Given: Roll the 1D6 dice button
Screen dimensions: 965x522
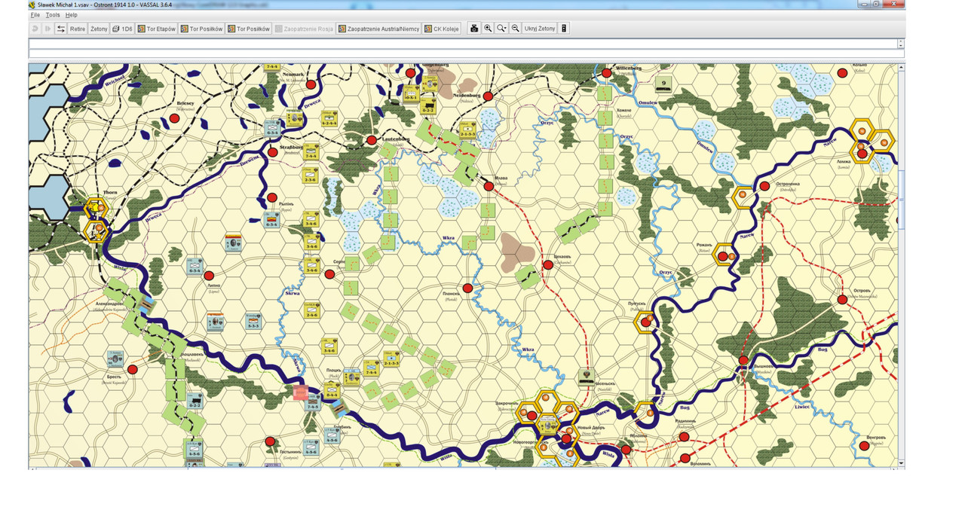Looking at the screenshot, I should 122,29.
